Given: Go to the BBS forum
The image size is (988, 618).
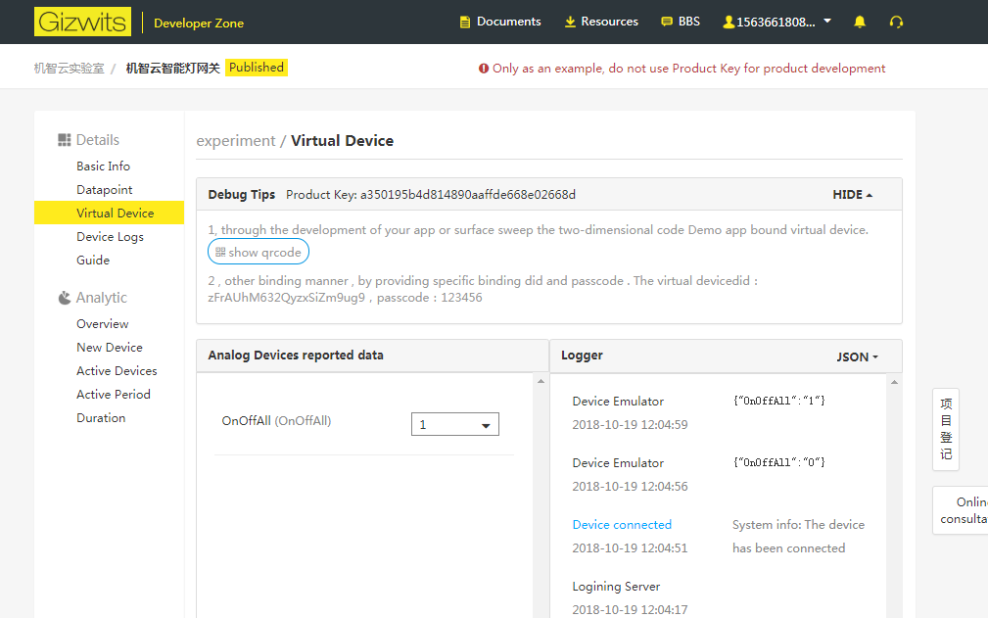Looking at the screenshot, I should (681, 22).
